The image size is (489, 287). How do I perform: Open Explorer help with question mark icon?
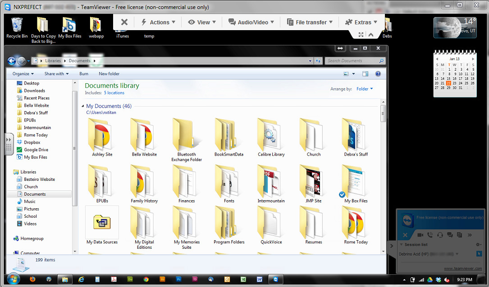378,74
